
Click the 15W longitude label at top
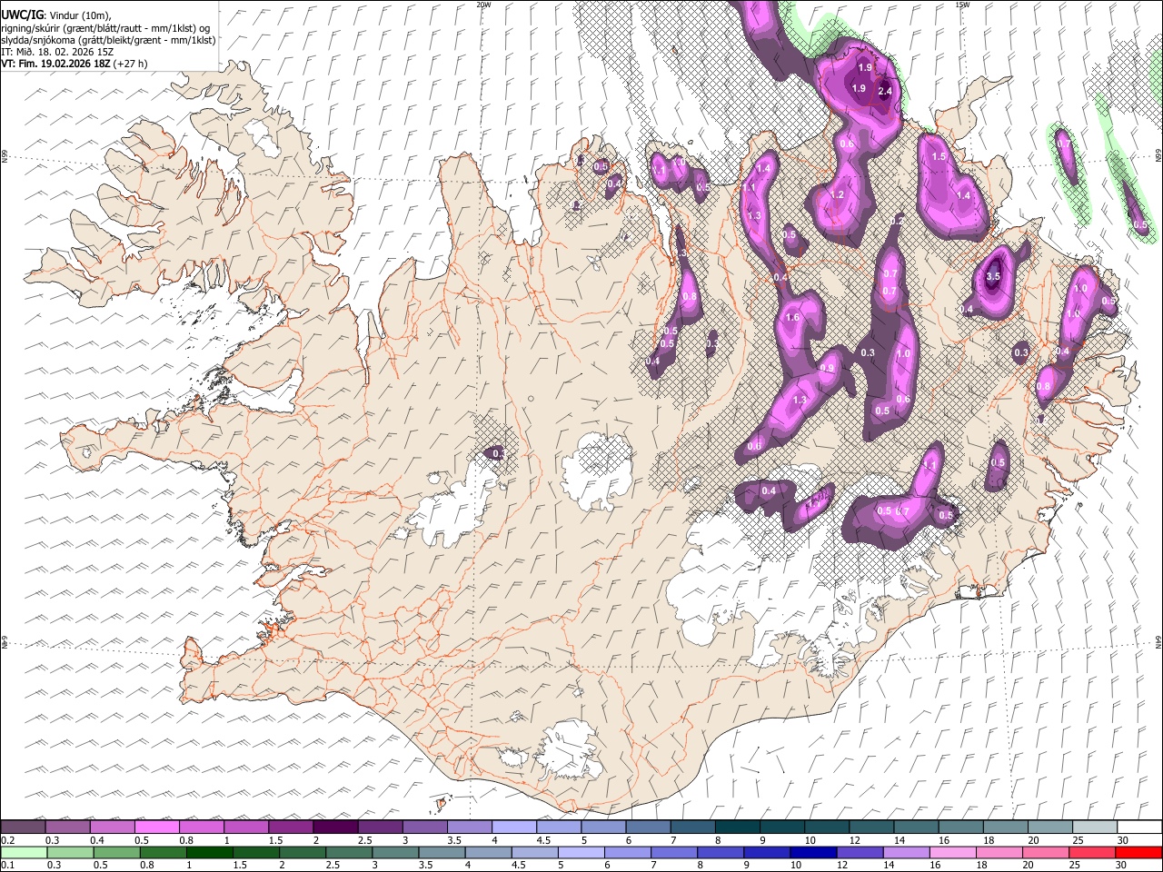[x=962, y=5]
